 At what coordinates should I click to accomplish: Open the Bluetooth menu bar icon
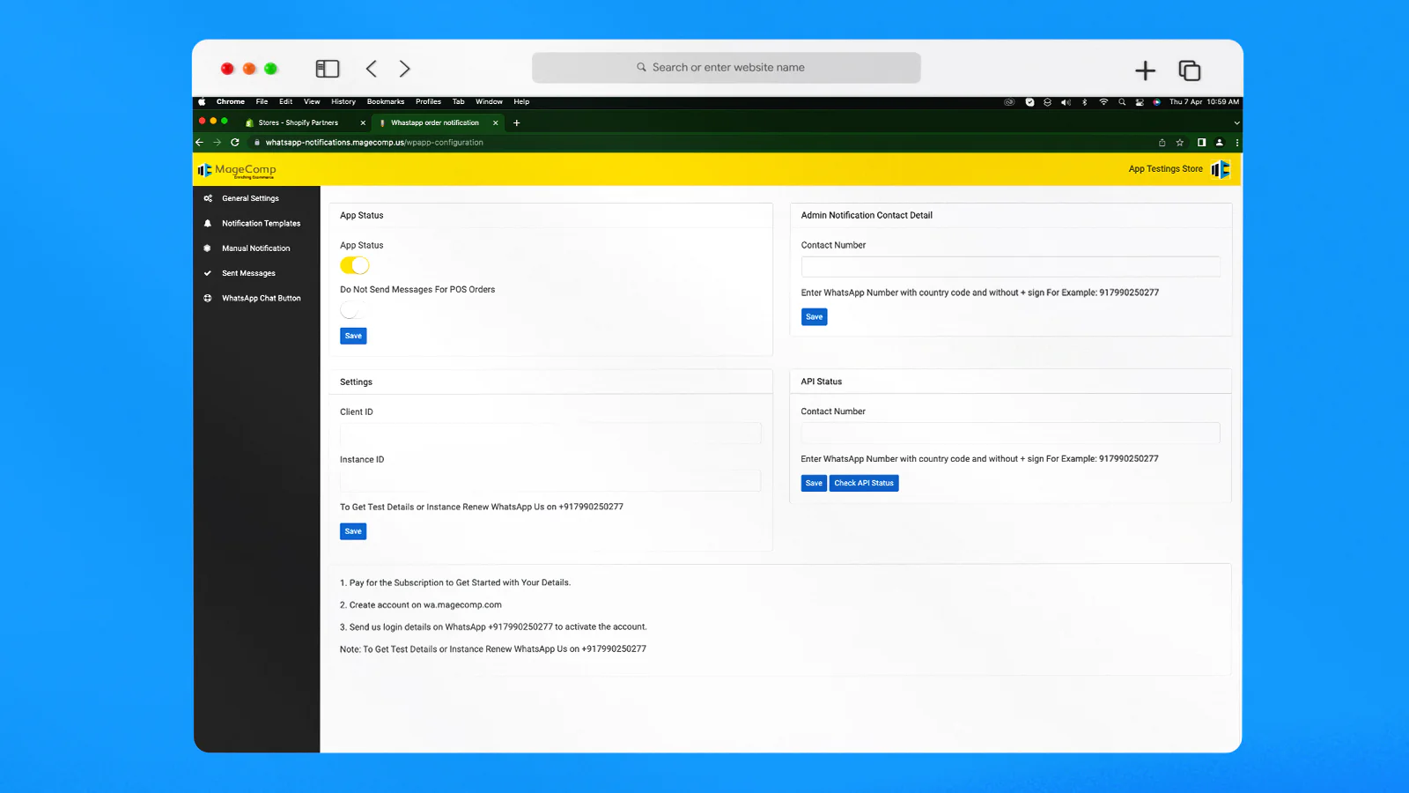click(x=1085, y=102)
